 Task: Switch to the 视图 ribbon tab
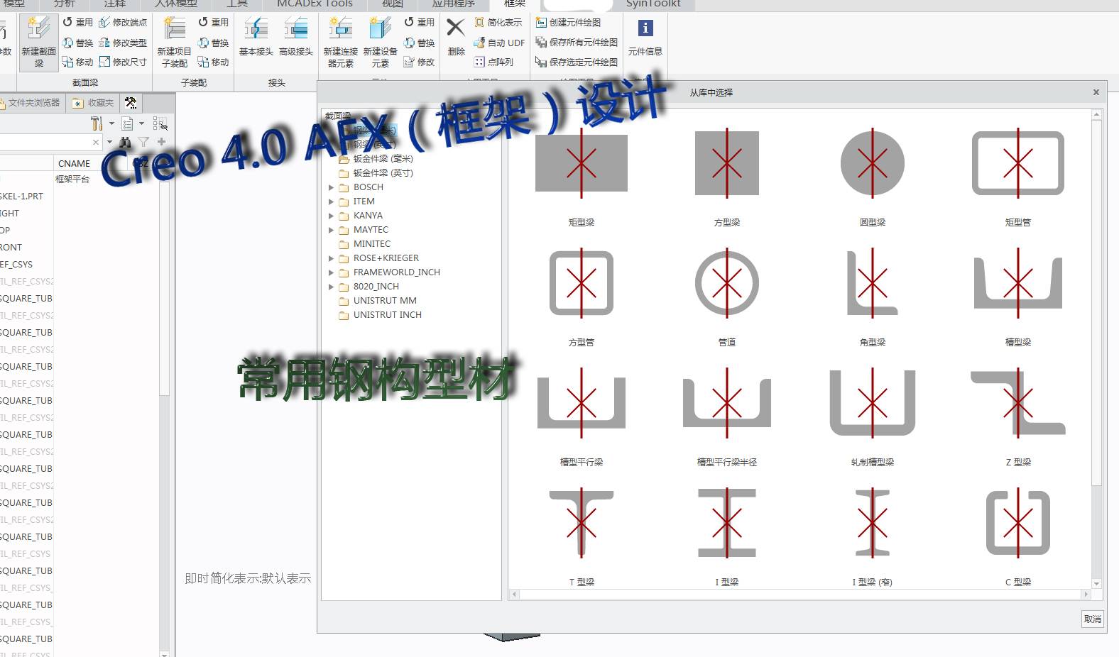[392, 4]
